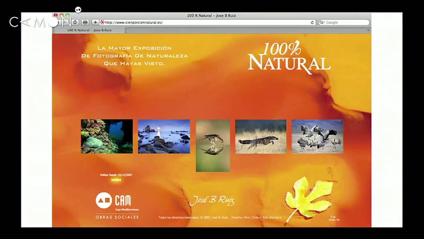
Task: Click the URL address field
Action: pos(207,22)
